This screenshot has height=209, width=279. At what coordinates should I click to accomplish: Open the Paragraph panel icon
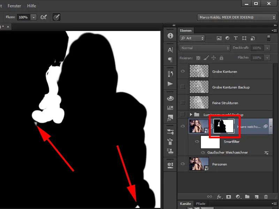point(170,60)
